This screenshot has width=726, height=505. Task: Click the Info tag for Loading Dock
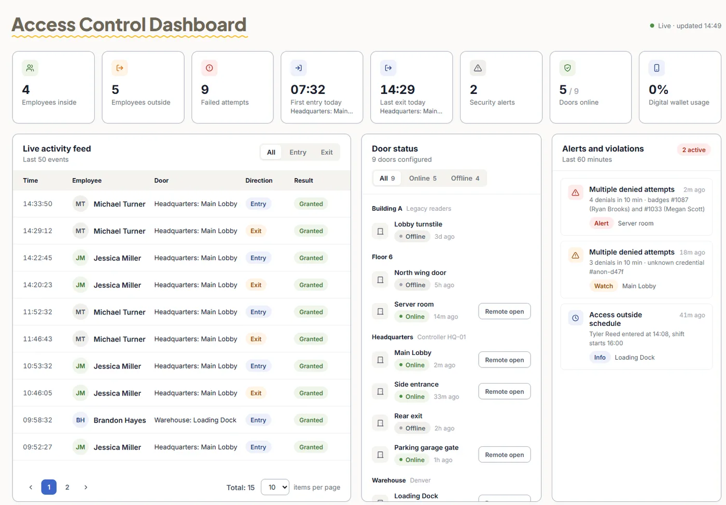pos(600,357)
